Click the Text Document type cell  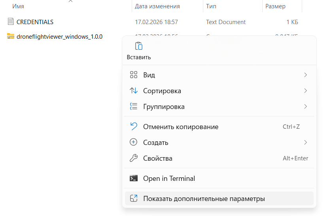(225, 22)
